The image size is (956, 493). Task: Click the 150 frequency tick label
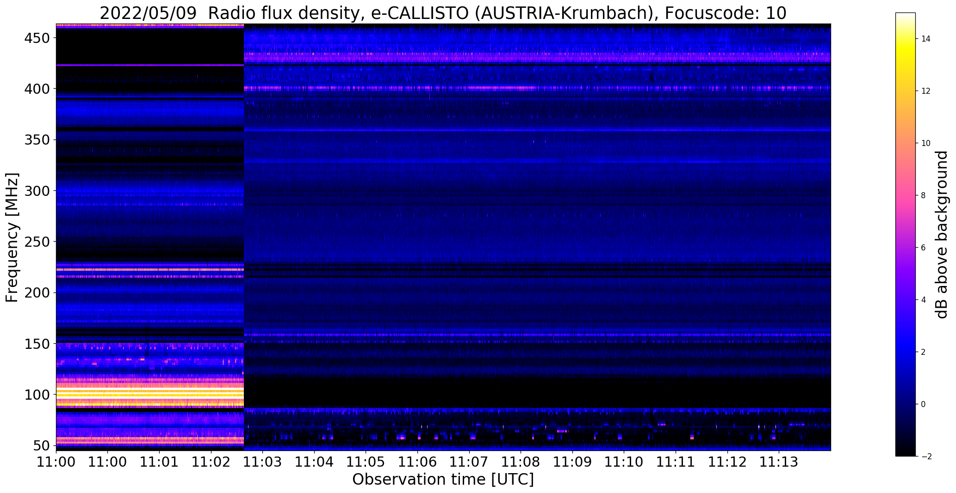(x=36, y=344)
